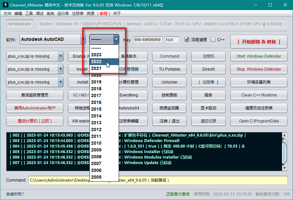Select 2012 in the year list

[x=104, y=129]
